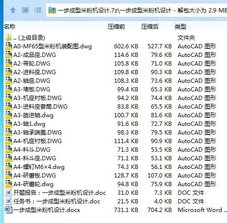This screenshot has height=223, width=227.
Task: Click icon of A3-堵板.DWG
Action: point(9,89)
